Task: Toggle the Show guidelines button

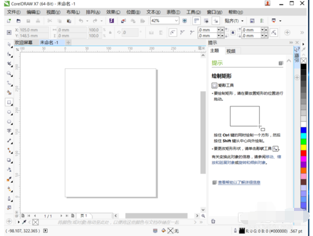Action: (x=216, y=21)
